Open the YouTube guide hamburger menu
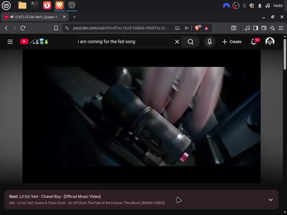Image resolution: width=287 pixels, height=215 pixels. click(x=10, y=42)
